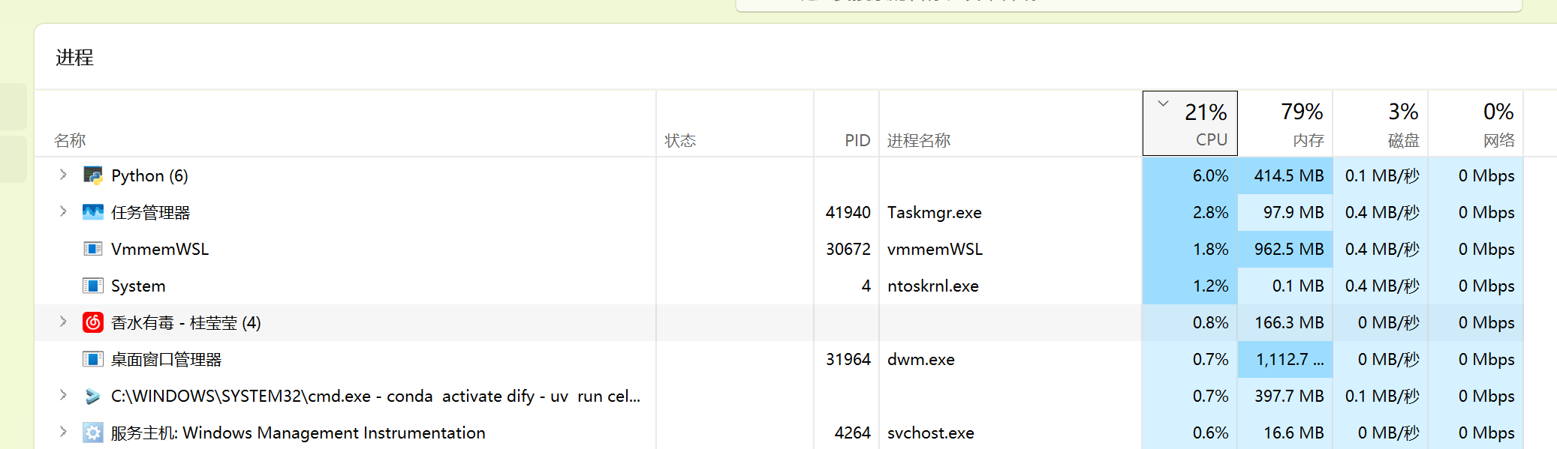Viewport: 1557px width, 449px height.
Task: Click the 1,112.7 memory value for dwm.exe
Action: (1290, 359)
